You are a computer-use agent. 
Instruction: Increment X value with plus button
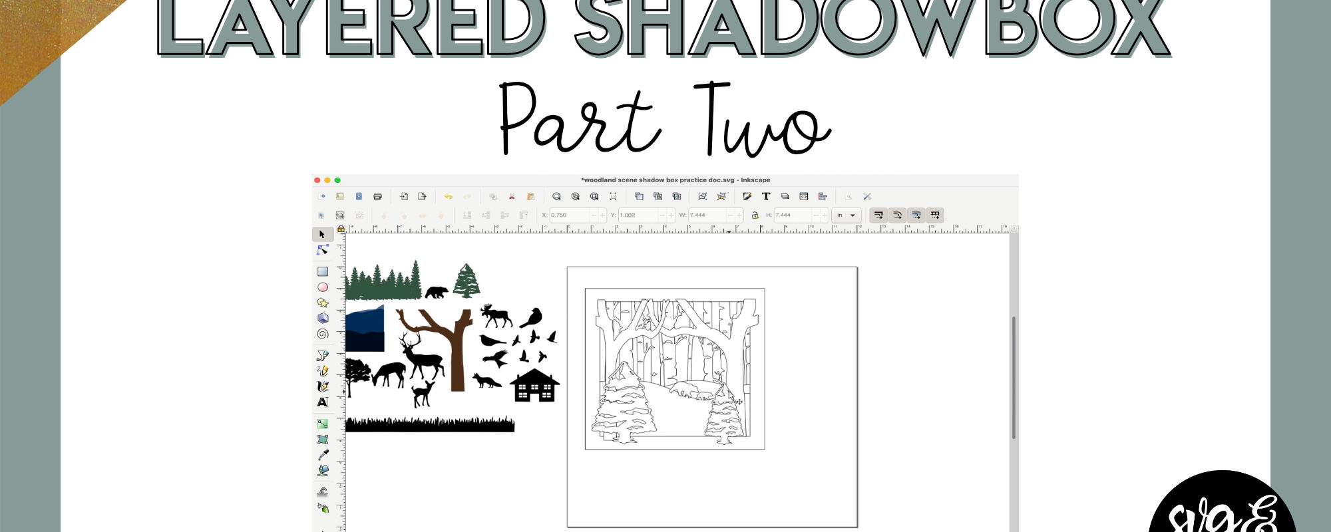tap(602, 215)
